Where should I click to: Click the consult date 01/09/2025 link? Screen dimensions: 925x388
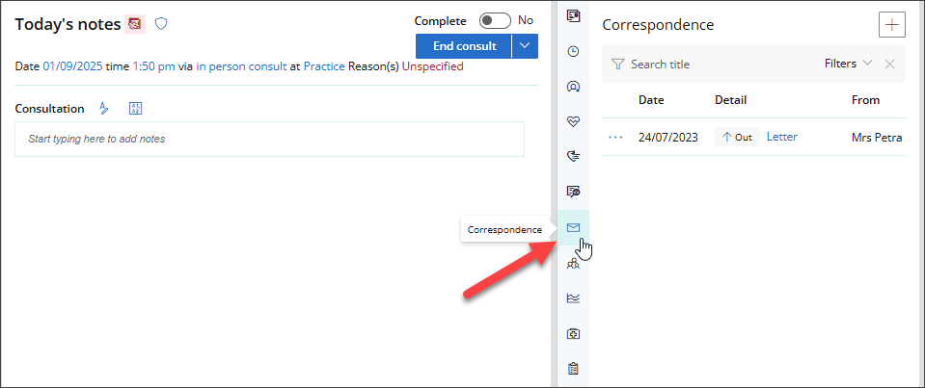73,66
